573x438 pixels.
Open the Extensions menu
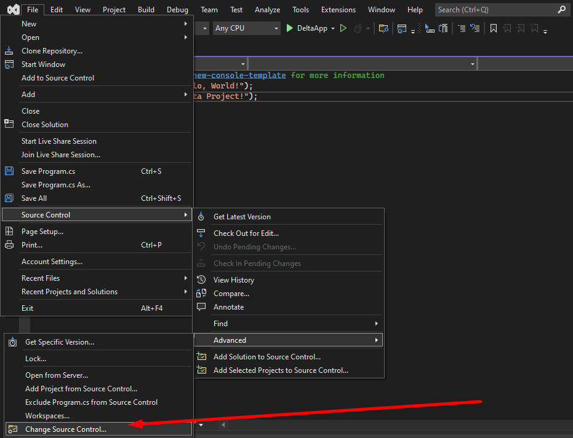(x=338, y=10)
